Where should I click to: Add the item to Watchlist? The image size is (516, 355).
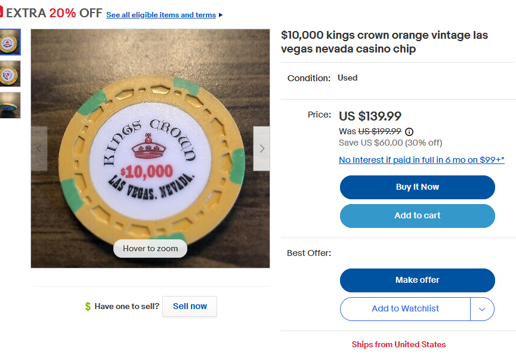tap(405, 309)
